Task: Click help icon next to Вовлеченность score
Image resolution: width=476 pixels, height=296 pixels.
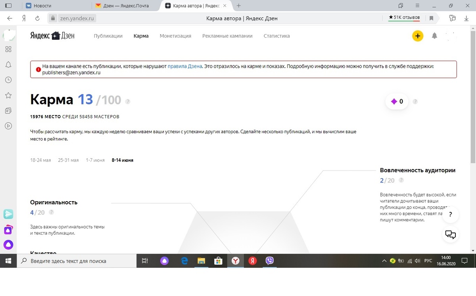Action: click(x=401, y=180)
